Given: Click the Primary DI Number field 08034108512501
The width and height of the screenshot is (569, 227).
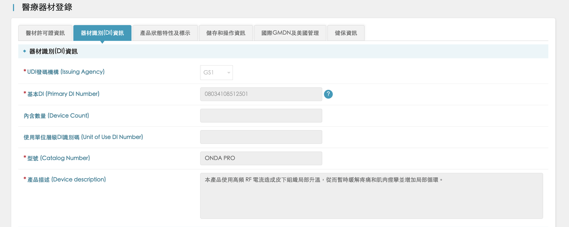Looking at the screenshot, I should pos(261,94).
